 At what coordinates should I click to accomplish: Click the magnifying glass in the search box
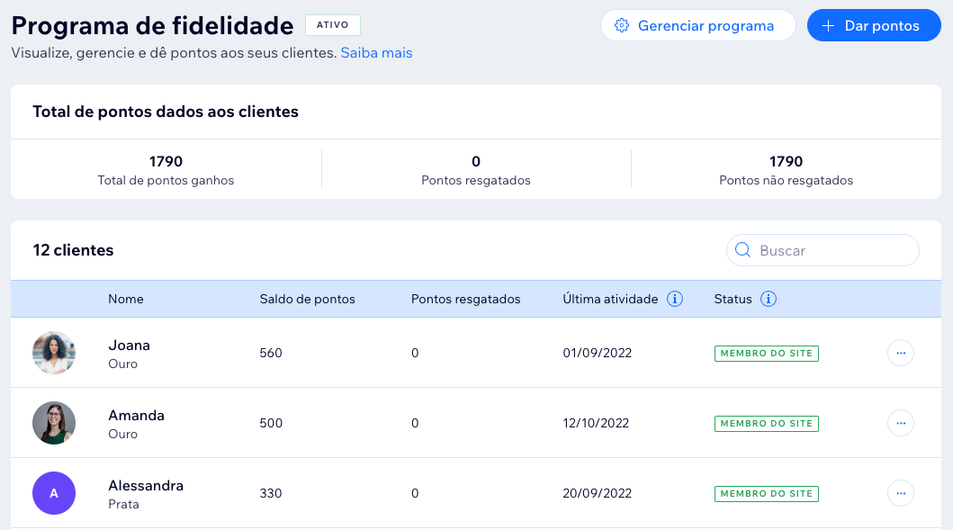tap(743, 249)
